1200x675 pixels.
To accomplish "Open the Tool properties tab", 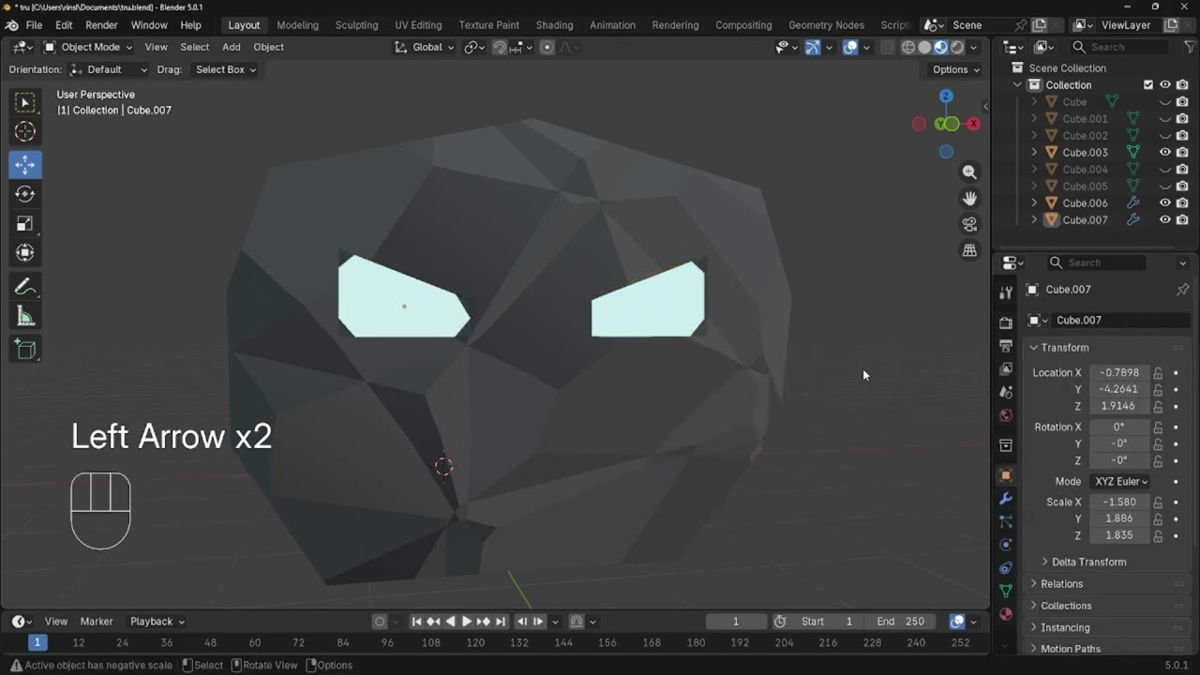I will pos(1006,292).
